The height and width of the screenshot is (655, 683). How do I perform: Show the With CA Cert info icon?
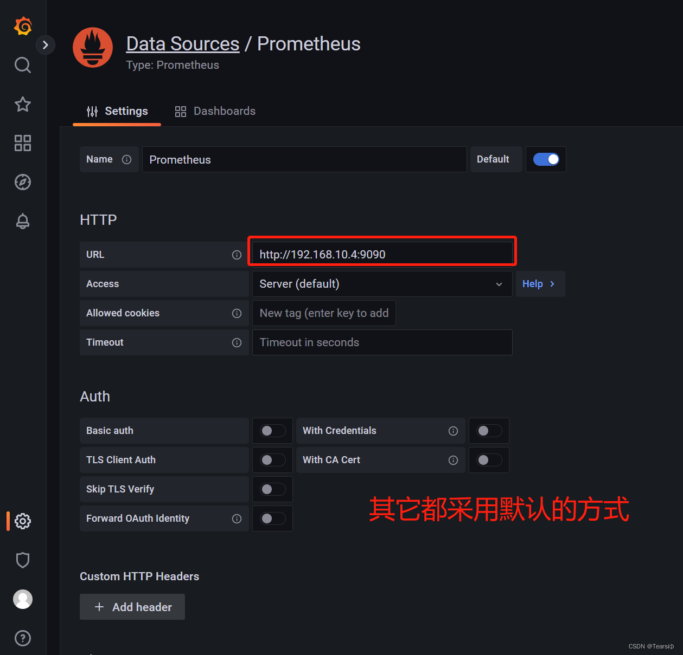[x=453, y=460]
